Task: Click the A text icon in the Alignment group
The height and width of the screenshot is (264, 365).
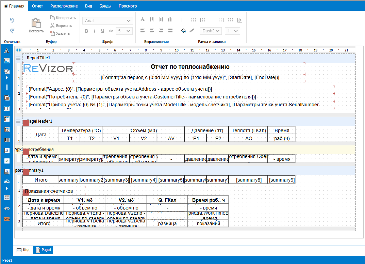Action: click(x=143, y=19)
